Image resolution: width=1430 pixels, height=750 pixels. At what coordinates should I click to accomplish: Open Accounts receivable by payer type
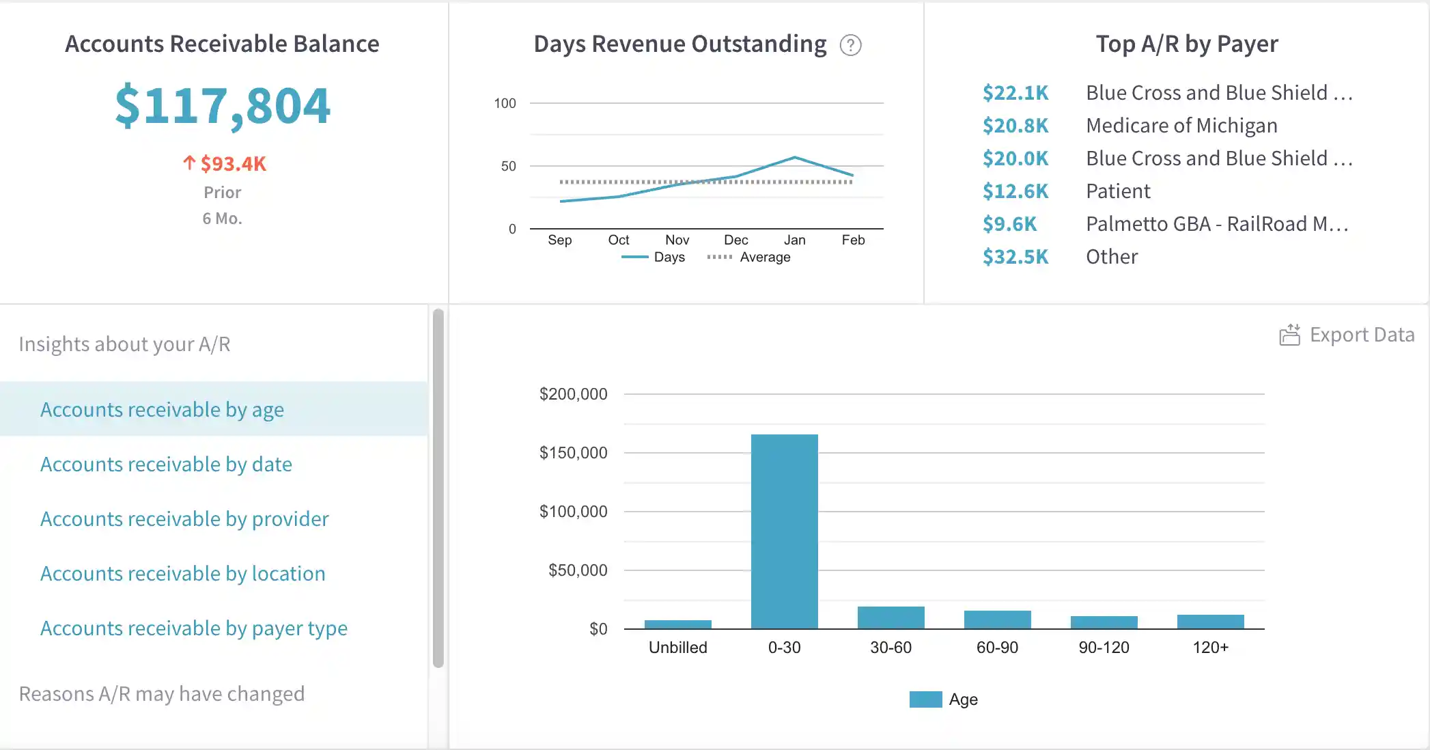point(194,628)
